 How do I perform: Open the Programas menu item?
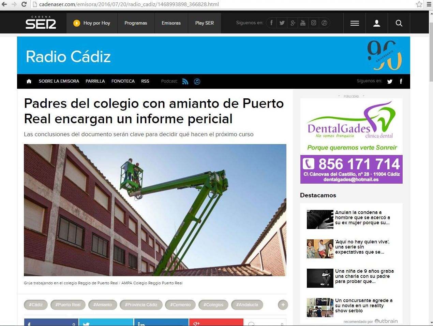click(136, 23)
